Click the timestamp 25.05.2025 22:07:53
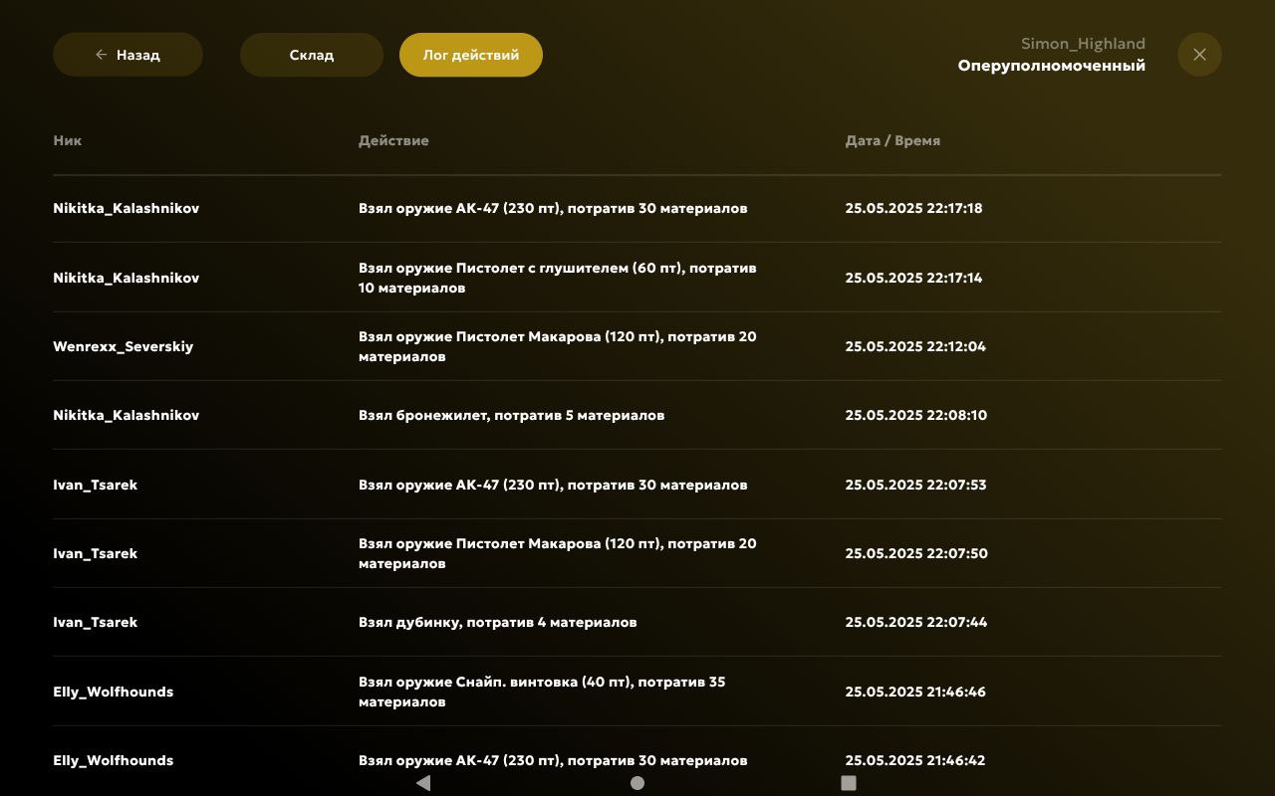Screen dimensions: 1275x796 click(916, 485)
